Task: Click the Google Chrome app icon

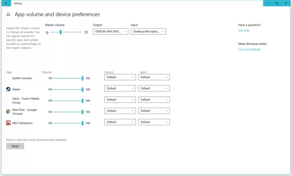Action: point(8,111)
